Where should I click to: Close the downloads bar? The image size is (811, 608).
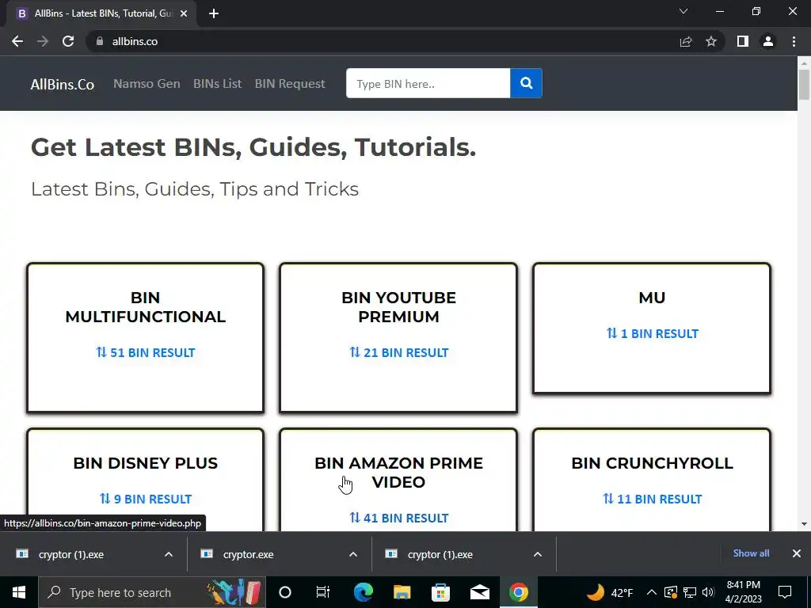click(797, 553)
